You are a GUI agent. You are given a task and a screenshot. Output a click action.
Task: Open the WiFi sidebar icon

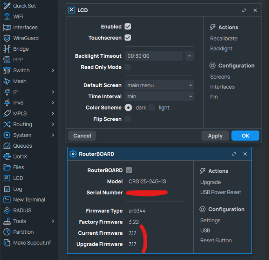coord(7,16)
